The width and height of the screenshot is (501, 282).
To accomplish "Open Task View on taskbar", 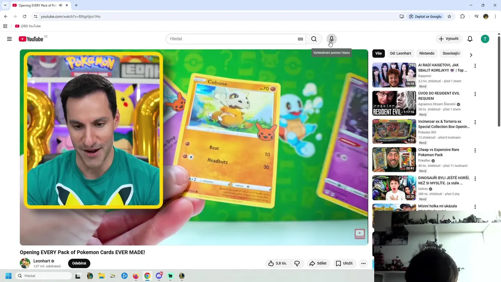I will [78, 276].
